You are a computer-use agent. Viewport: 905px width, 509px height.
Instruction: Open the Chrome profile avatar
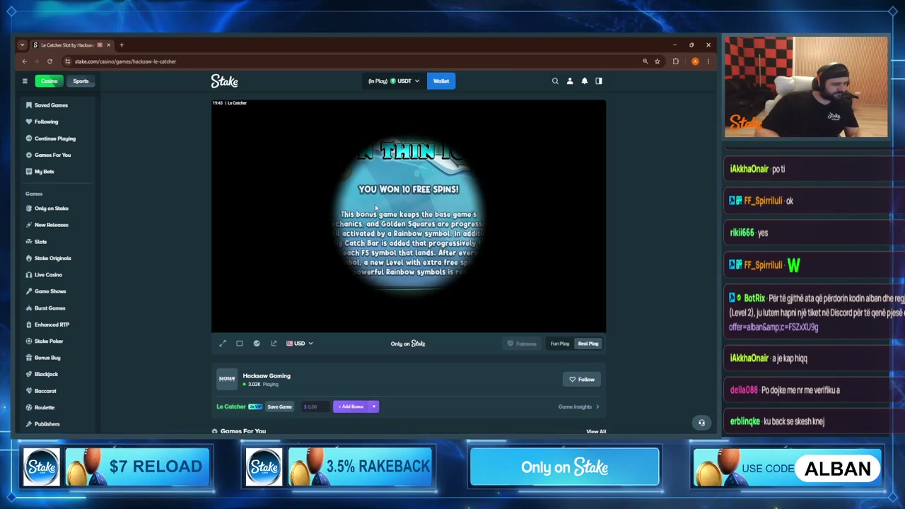[x=695, y=62]
